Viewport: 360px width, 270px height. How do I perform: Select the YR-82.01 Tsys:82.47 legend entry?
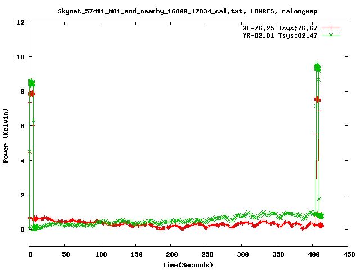click(x=280, y=35)
